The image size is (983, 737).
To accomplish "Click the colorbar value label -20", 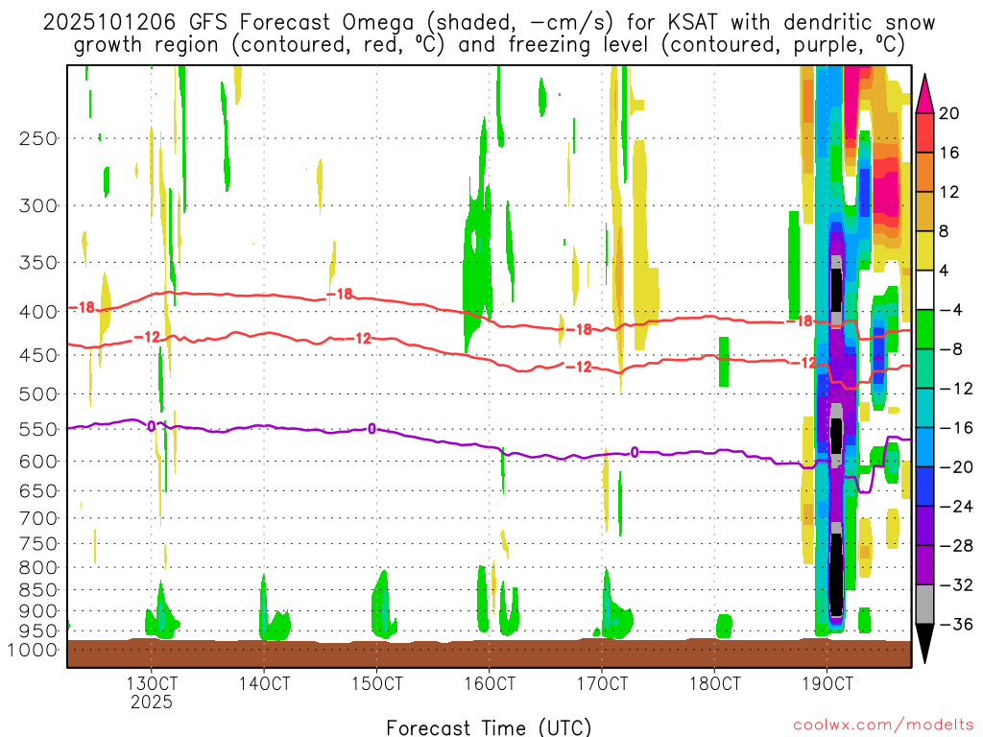I will tap(956, 467).
